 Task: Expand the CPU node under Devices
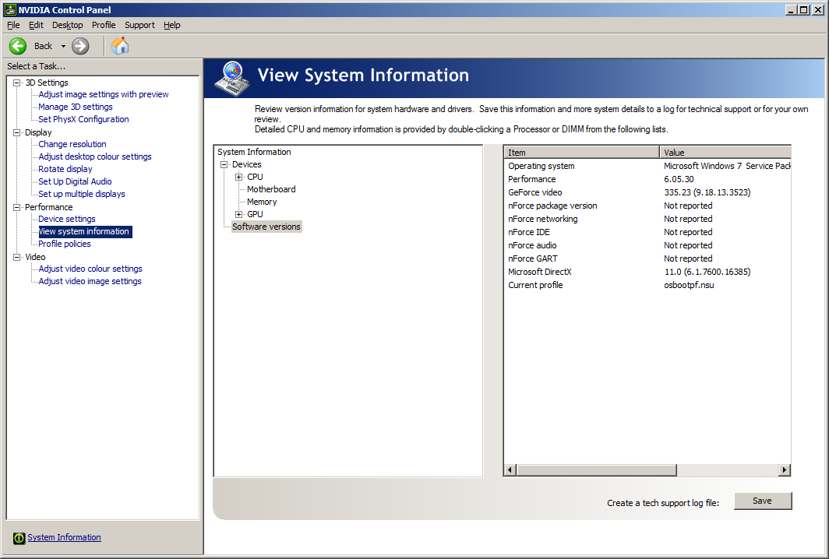click(239, 177)
